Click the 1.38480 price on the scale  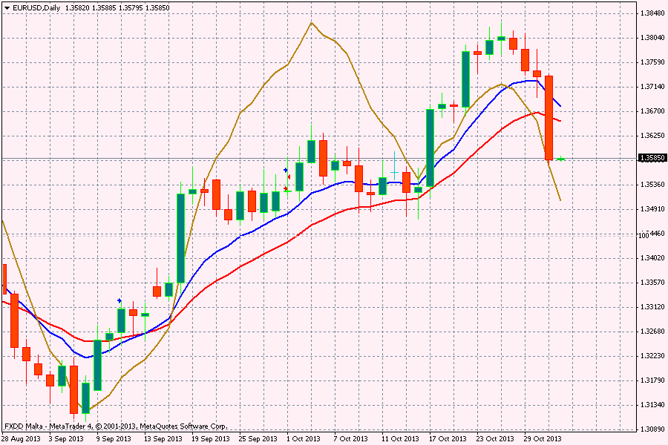tap(652, 13)
